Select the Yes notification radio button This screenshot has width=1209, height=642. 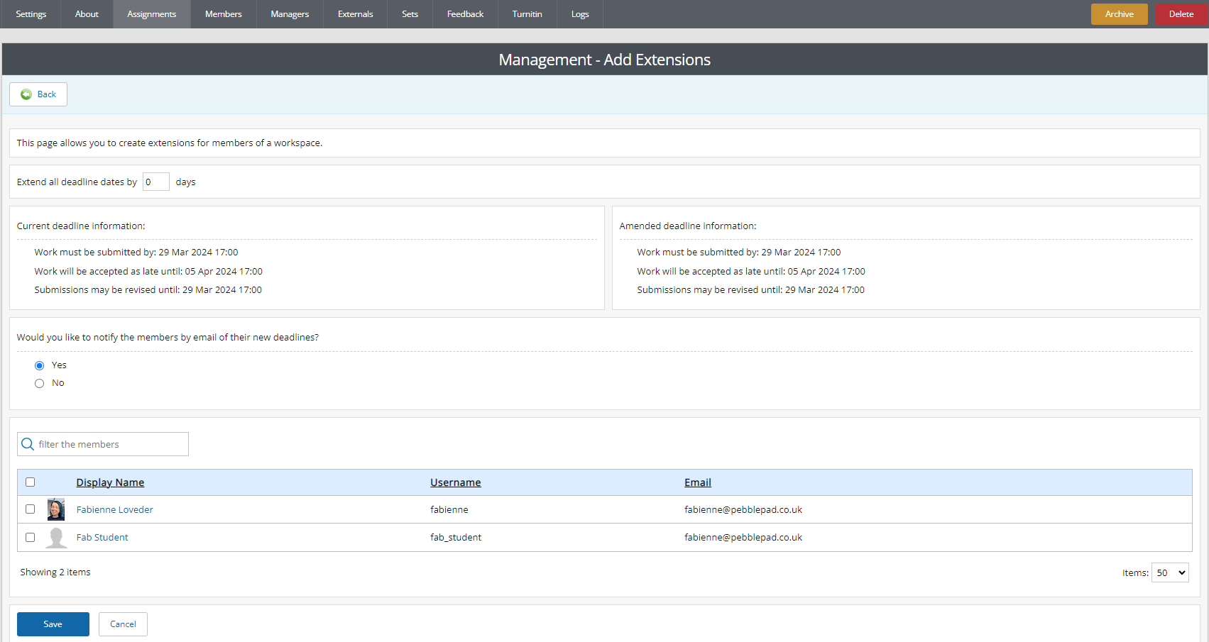click(39, 365)
